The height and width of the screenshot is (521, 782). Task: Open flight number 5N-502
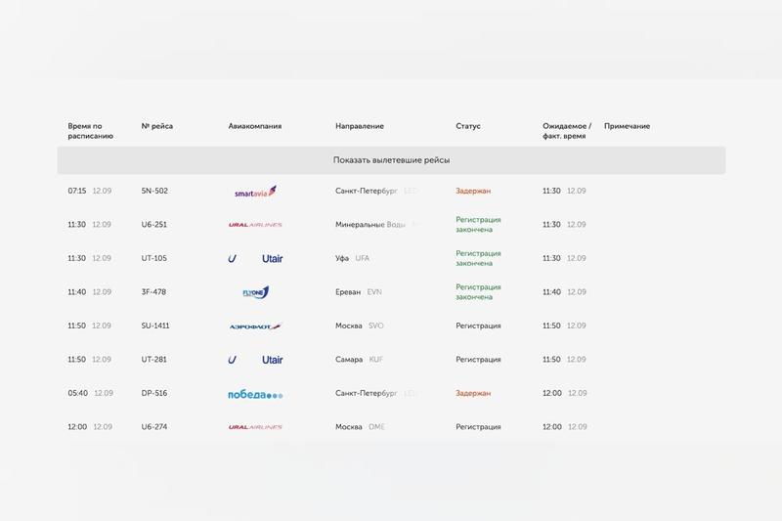click(x=154, y=192)
